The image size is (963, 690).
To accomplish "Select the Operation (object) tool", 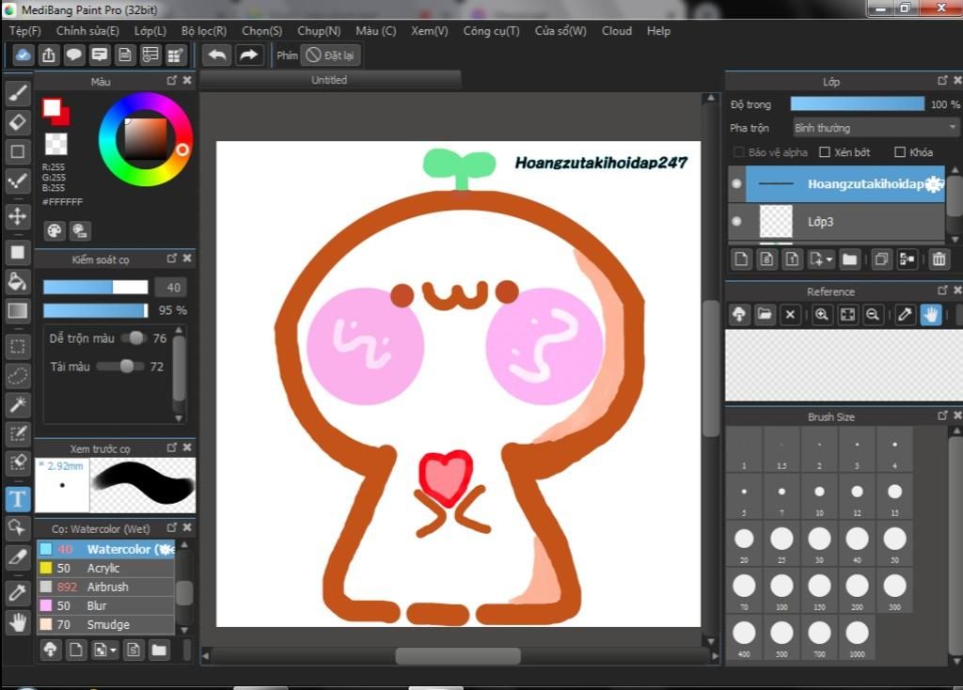I will [18, 527].
